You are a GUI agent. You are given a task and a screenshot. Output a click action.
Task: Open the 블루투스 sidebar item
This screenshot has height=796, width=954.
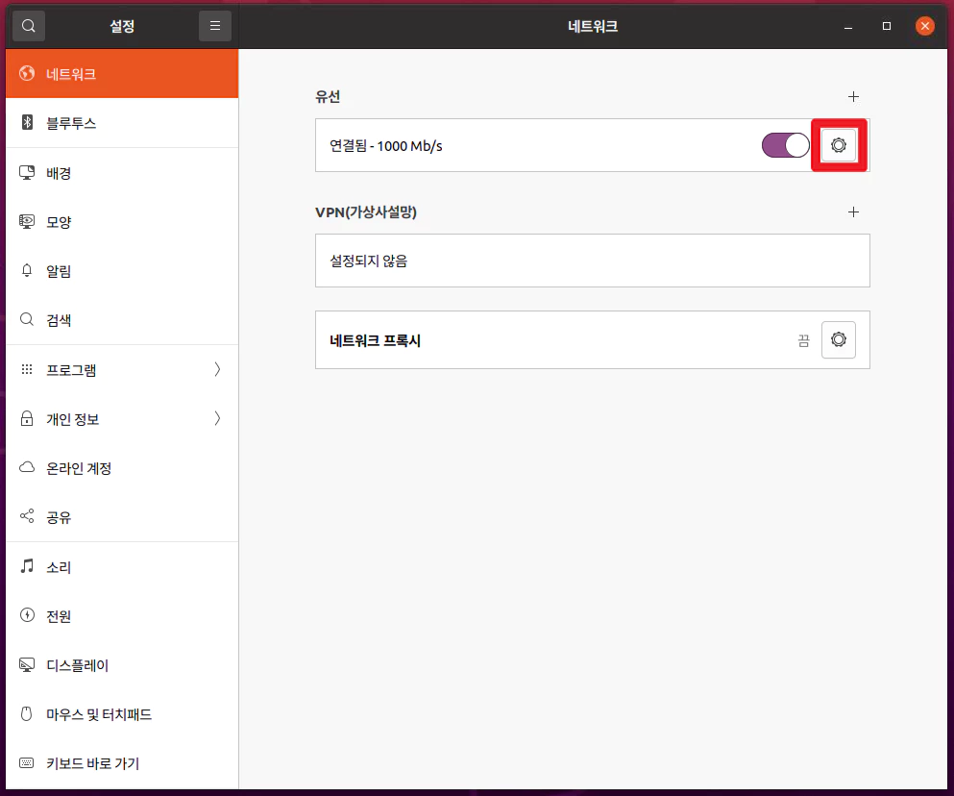[x=122, y=123]
